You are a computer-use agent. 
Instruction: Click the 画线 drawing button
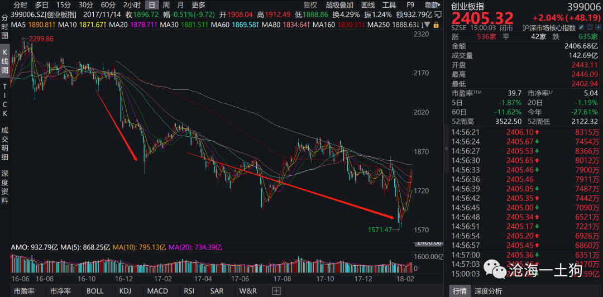point(367,5)
